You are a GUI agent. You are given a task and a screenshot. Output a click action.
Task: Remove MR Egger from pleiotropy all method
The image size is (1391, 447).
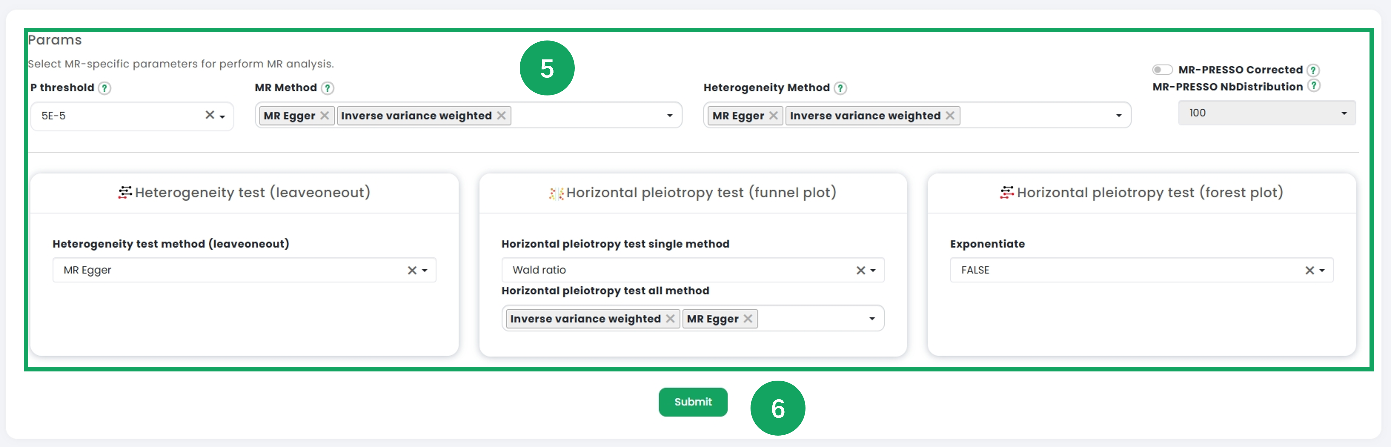point(748,319)
